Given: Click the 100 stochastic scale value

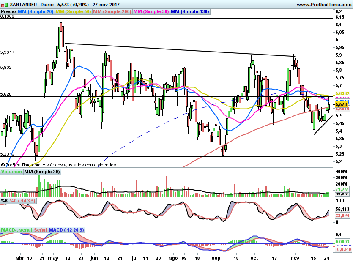Looking at the screenshot, I should click(x=340, y=201).
